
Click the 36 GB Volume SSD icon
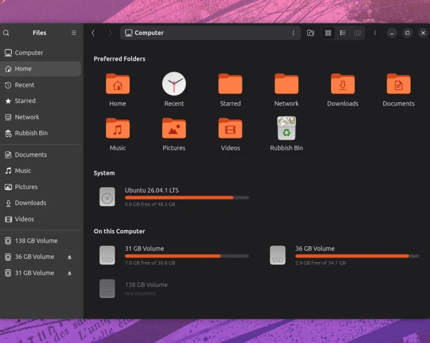coord(277,255)
